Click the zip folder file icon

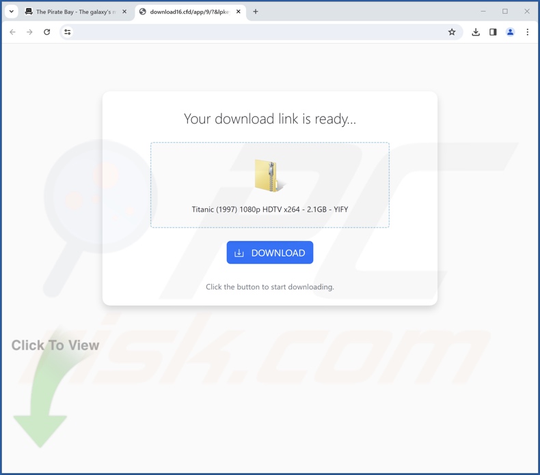click(271, 175)
